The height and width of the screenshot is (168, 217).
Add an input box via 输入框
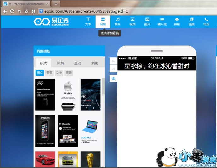(162, 21)
